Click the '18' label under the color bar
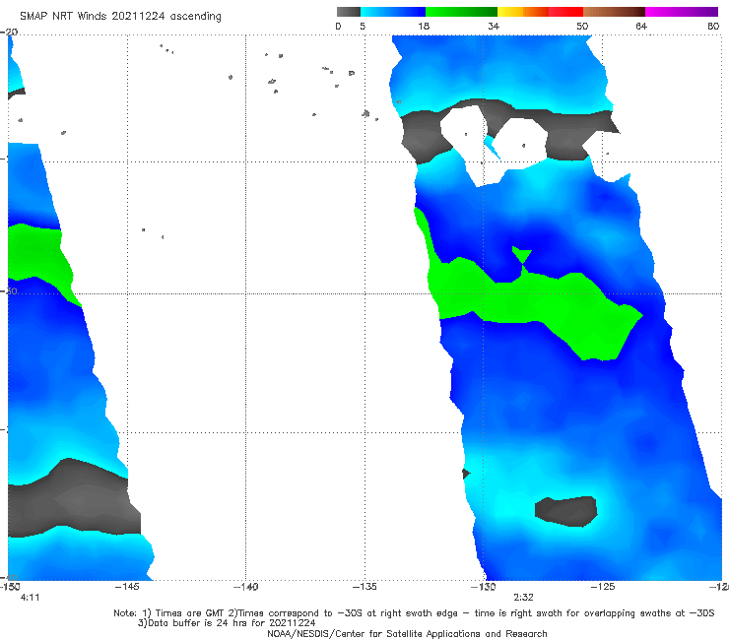The image size is (729, 640). pos(423,26)
